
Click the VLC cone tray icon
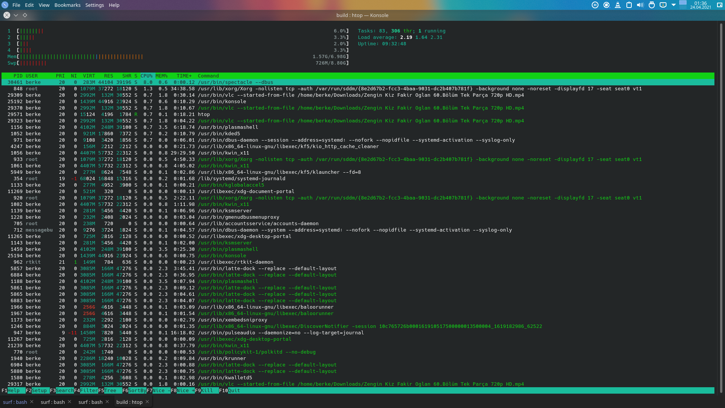point(618,5)
